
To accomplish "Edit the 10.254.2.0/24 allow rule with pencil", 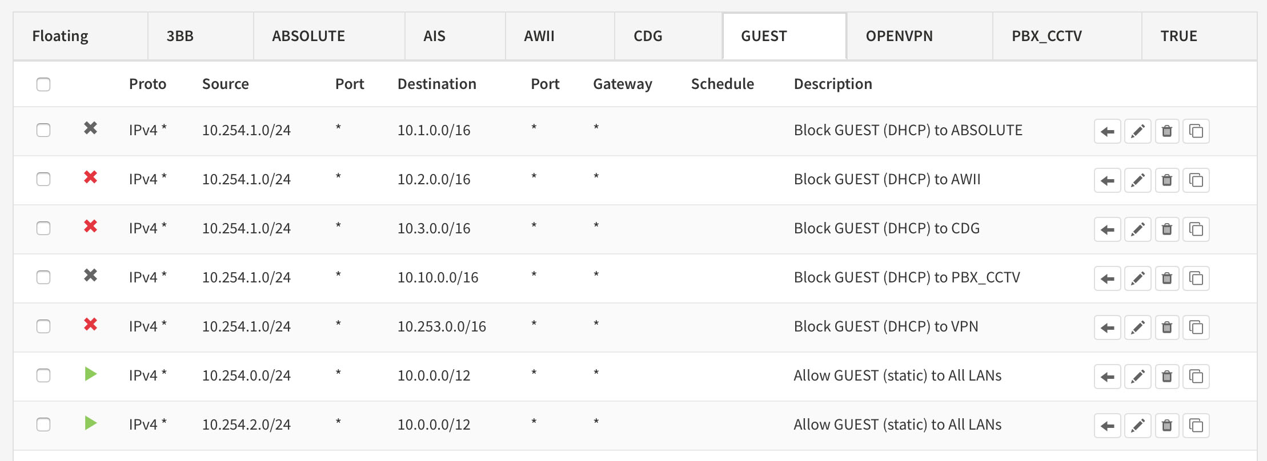I will [1137, 426].
